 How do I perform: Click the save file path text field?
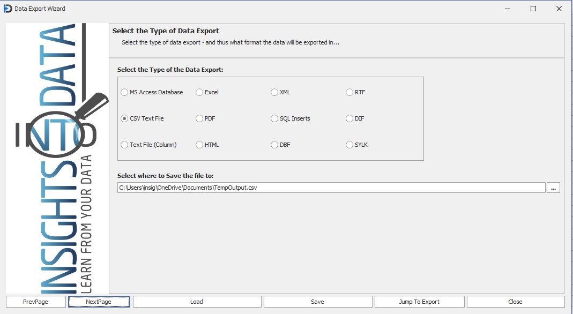point(331,188)
